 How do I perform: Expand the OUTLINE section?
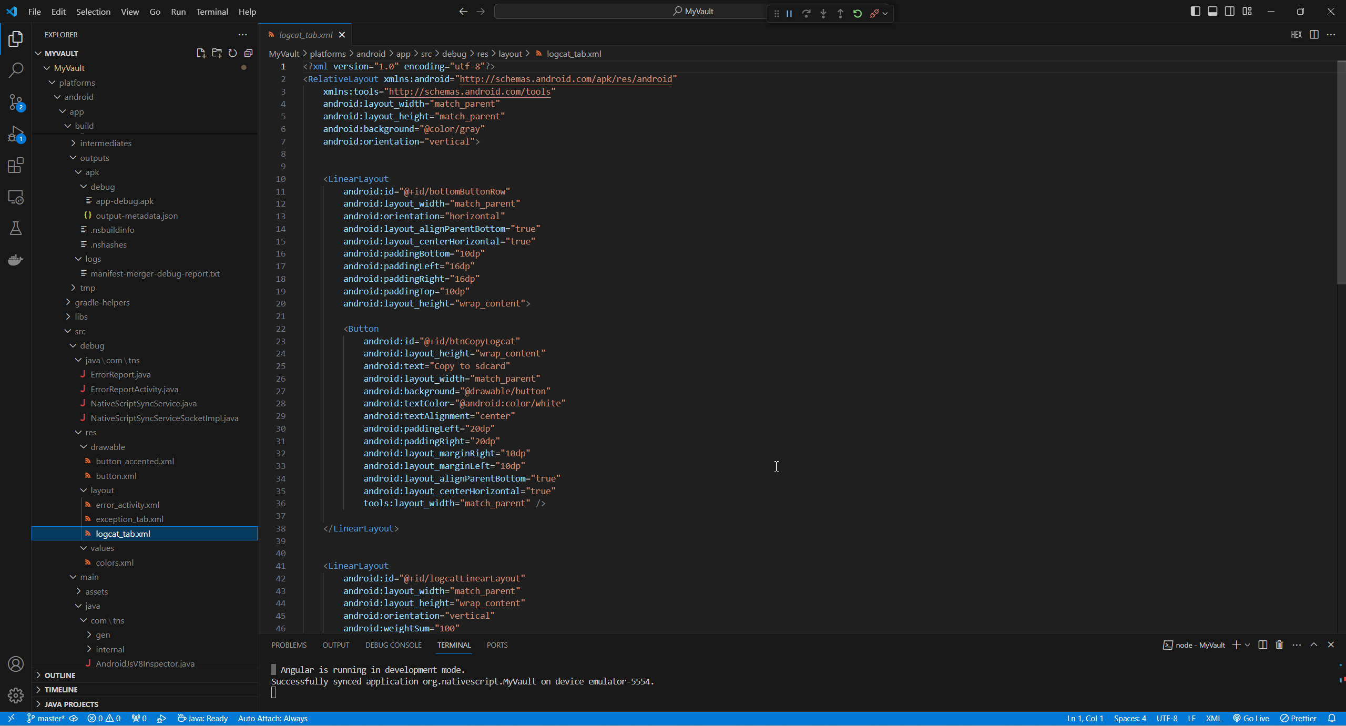click(60, 675)
